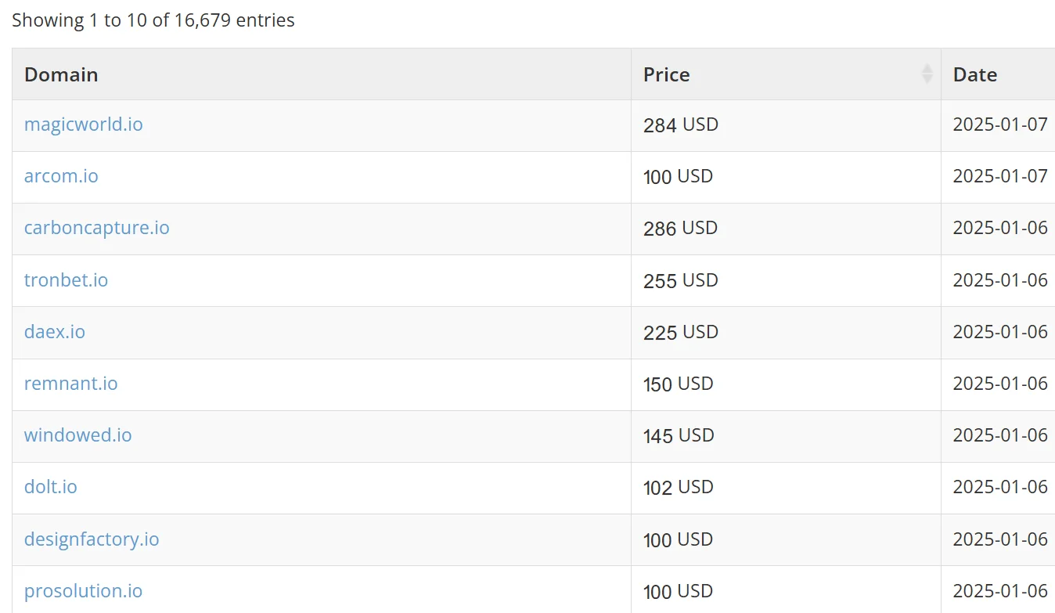The width and height of the screenshot is (1055, 613).
Task: Sort table by Price sort arrows icon
Action: coord(927,74)
